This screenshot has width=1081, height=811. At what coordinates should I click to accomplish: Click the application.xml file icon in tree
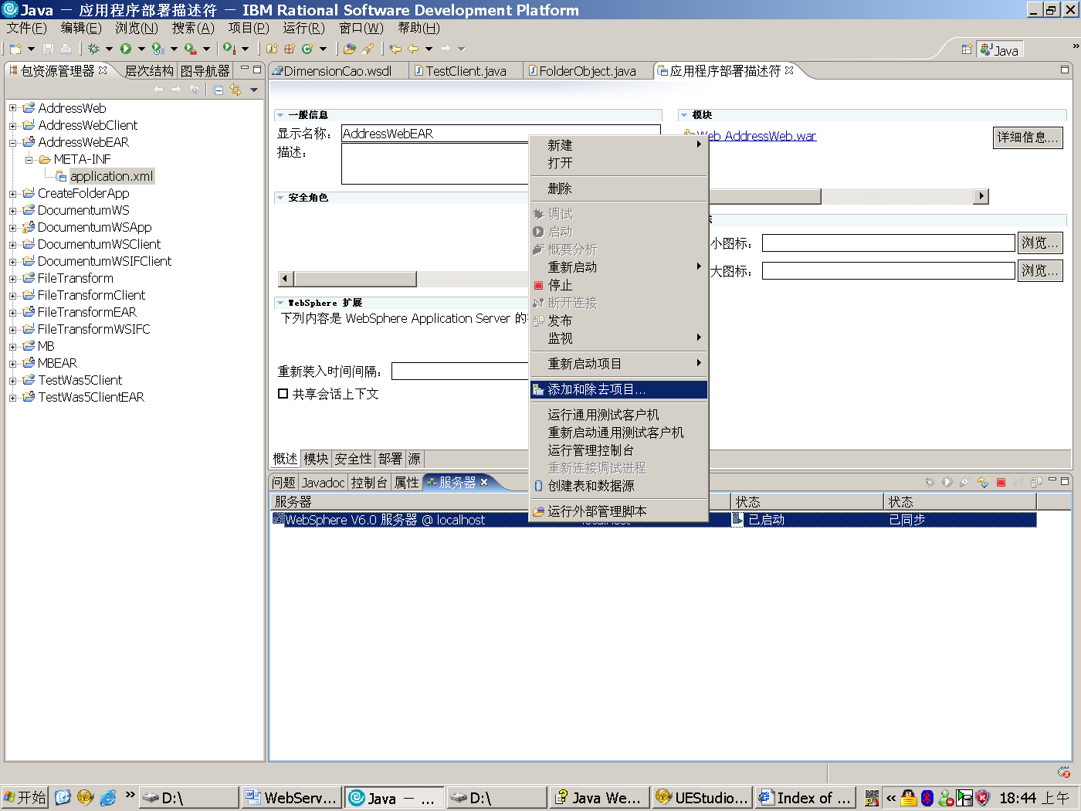tap(61, 176)
